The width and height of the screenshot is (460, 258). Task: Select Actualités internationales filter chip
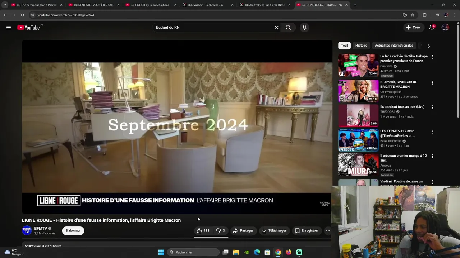pyautogui.click(x=394, y=46)
